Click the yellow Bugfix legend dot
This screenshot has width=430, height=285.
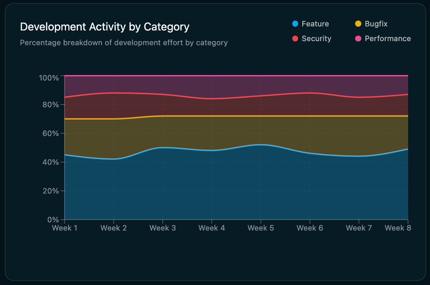coord(359,24)
